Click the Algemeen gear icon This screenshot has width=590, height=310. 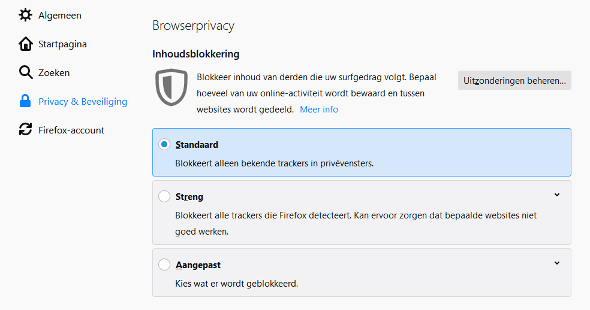click(x=25, y=15)
